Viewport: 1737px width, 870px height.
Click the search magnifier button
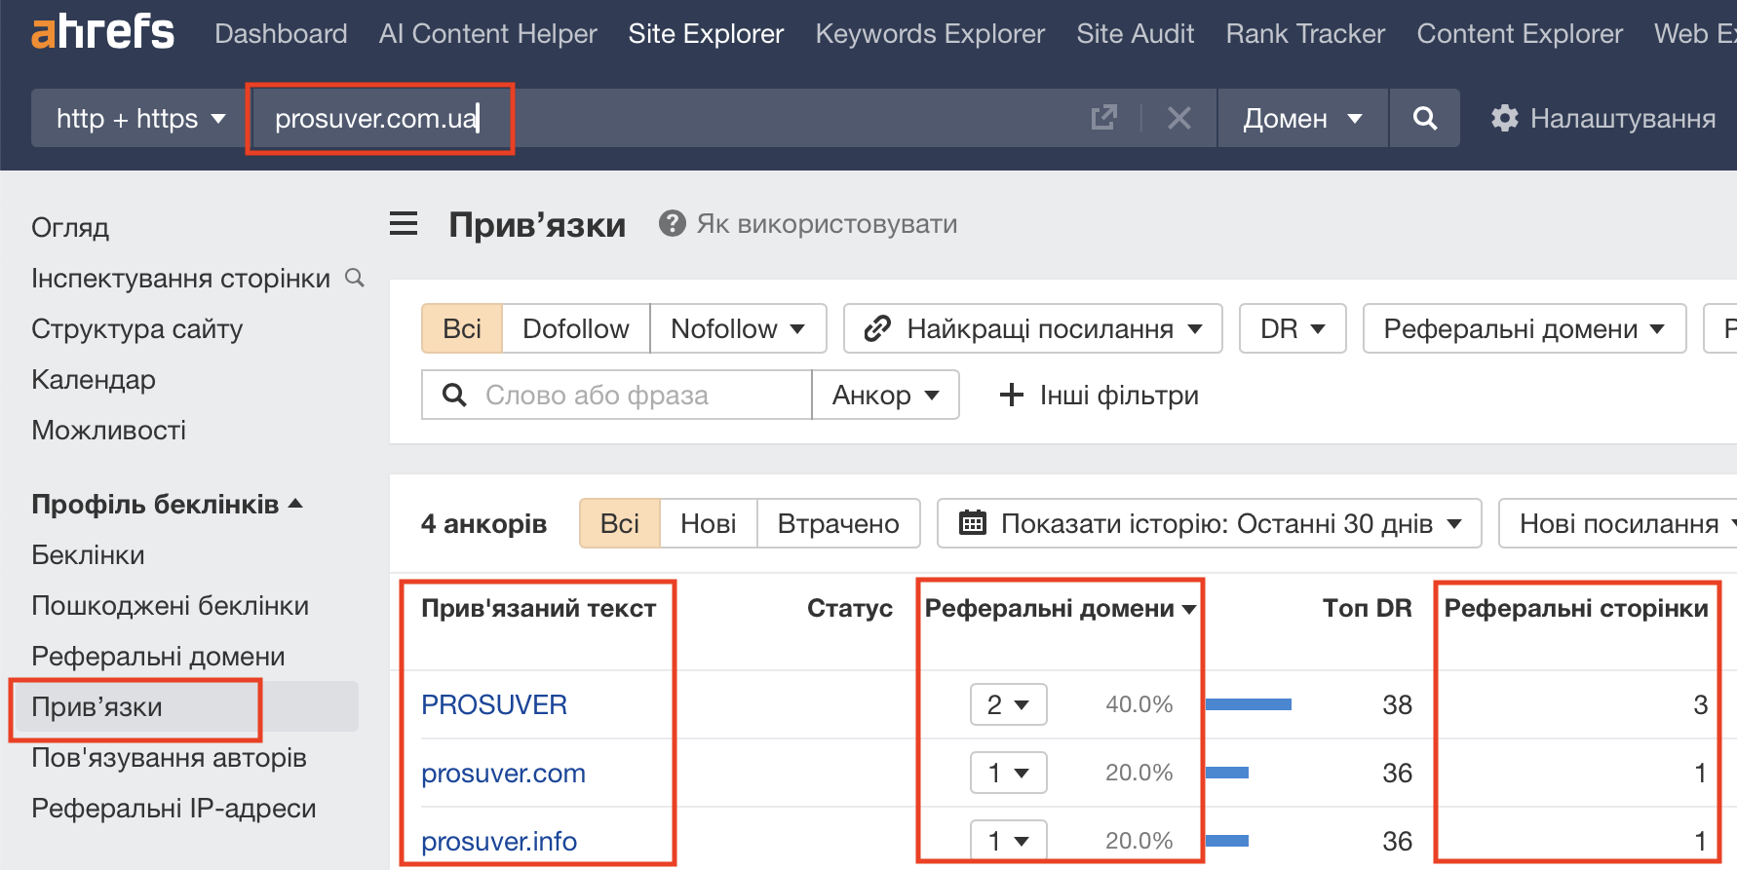point(1425,118)
